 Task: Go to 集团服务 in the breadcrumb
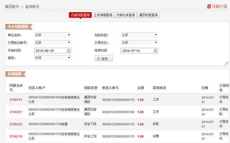(12, 6)
